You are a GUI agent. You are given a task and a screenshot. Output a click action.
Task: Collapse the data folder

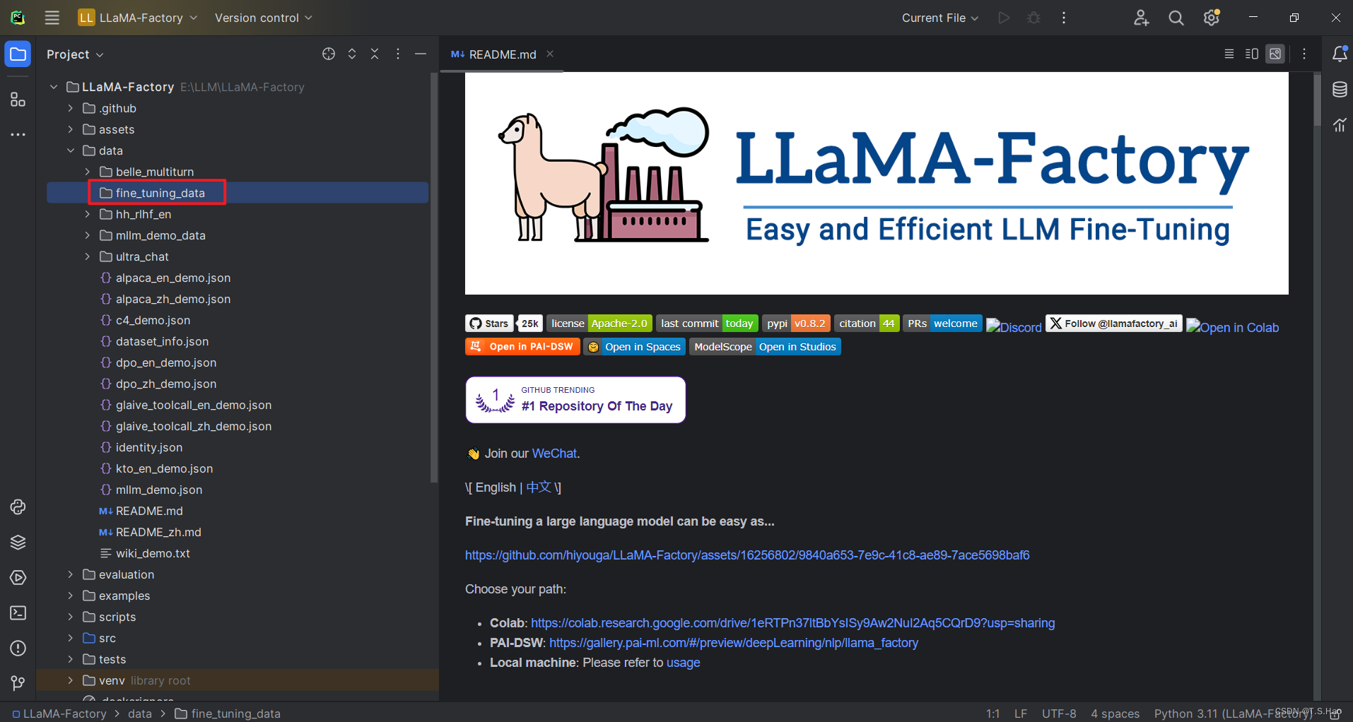point(71,150)
